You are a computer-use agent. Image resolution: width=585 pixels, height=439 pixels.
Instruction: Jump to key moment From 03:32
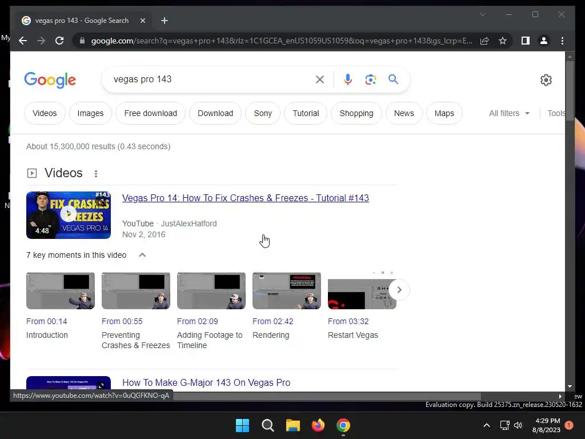coord(348,321)
